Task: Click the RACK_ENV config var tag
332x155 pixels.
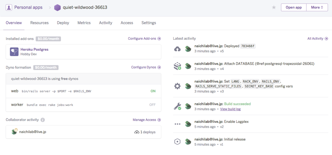Action: [251, 81]
